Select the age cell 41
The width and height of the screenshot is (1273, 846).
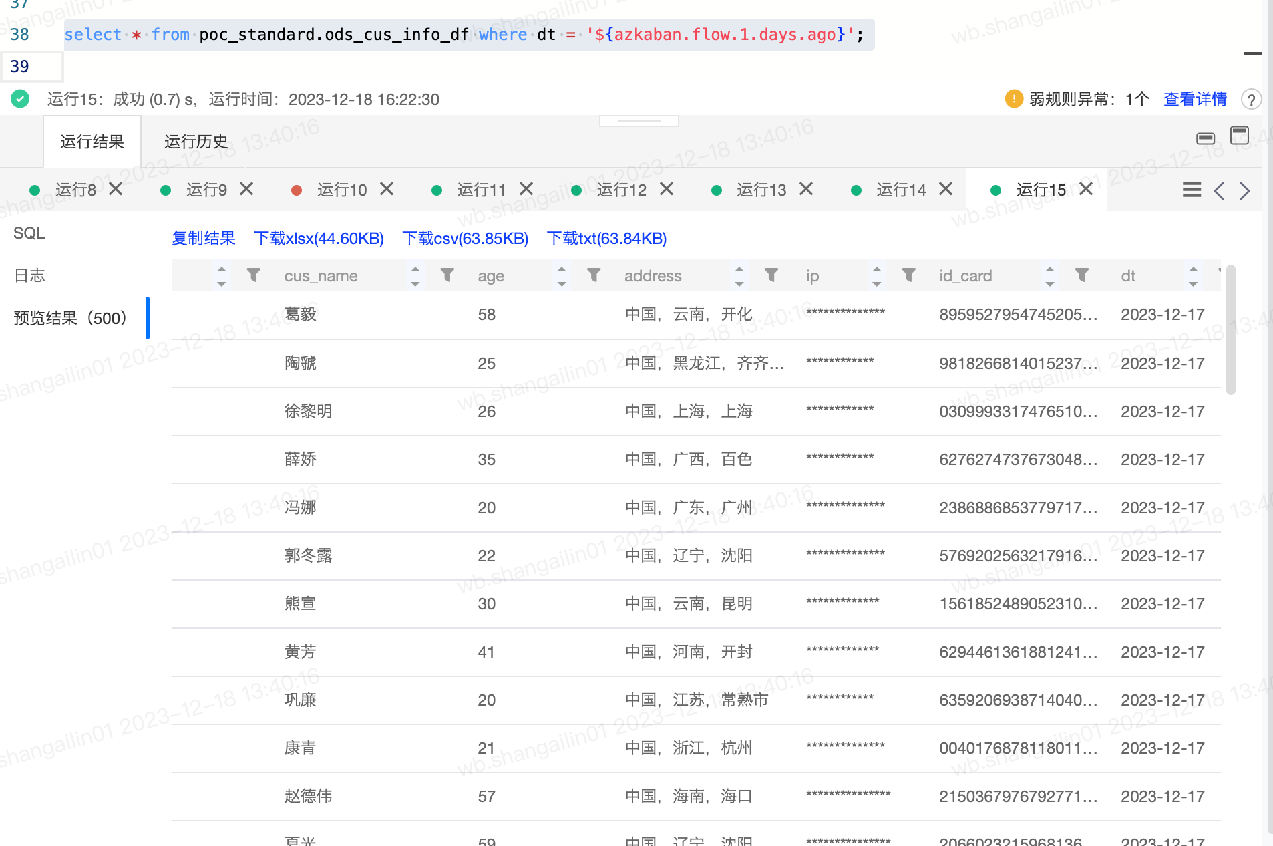487,652
